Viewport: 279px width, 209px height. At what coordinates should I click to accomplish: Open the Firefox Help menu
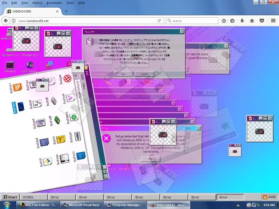pos(81,3)
